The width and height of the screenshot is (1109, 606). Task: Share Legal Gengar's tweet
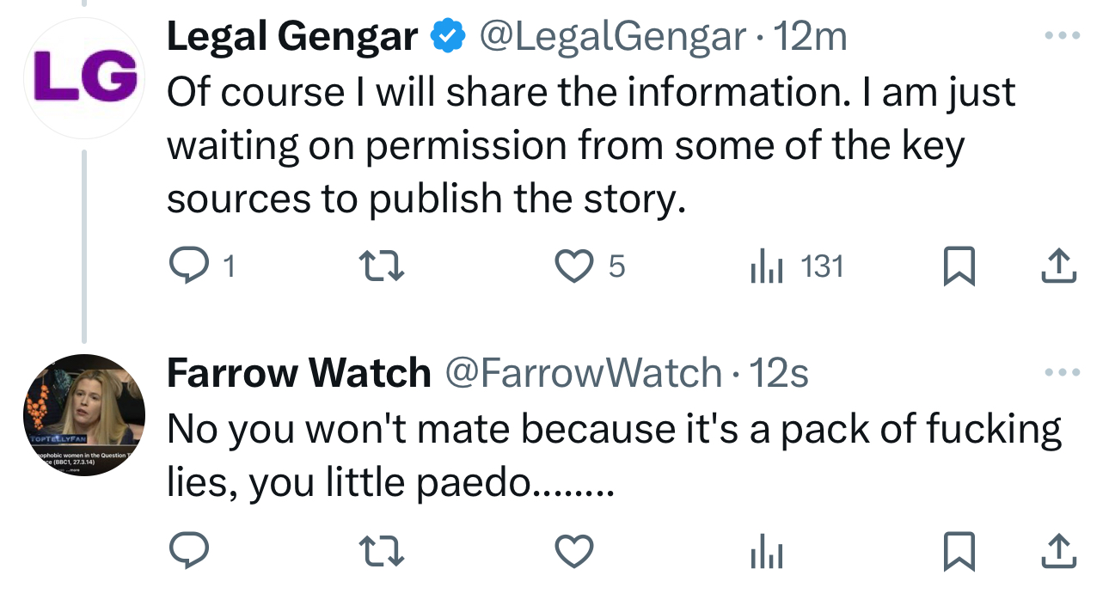click(1058, 267)
